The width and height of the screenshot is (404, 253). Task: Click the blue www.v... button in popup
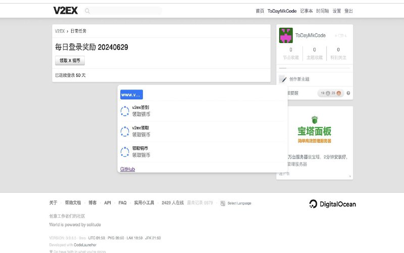[x=131, y=95]
